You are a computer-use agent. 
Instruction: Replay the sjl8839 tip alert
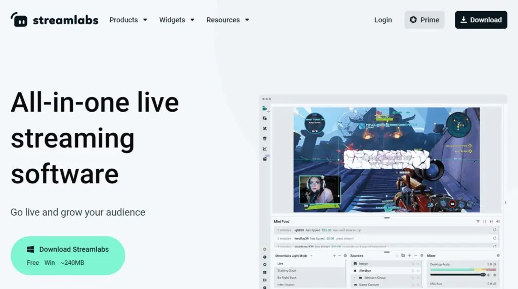pyautogui.click(x=495, y=230)
